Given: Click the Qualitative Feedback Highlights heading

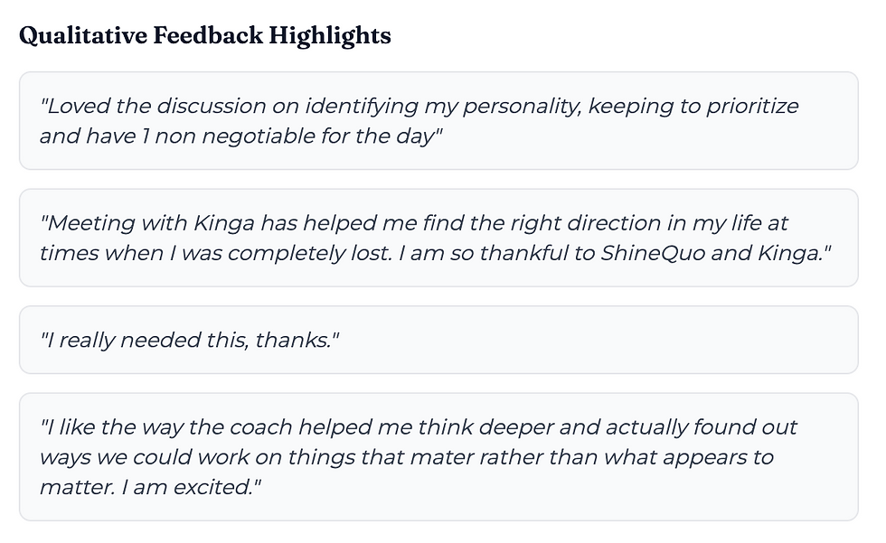Looking at the screenshot, I should (x=204, y=36).
